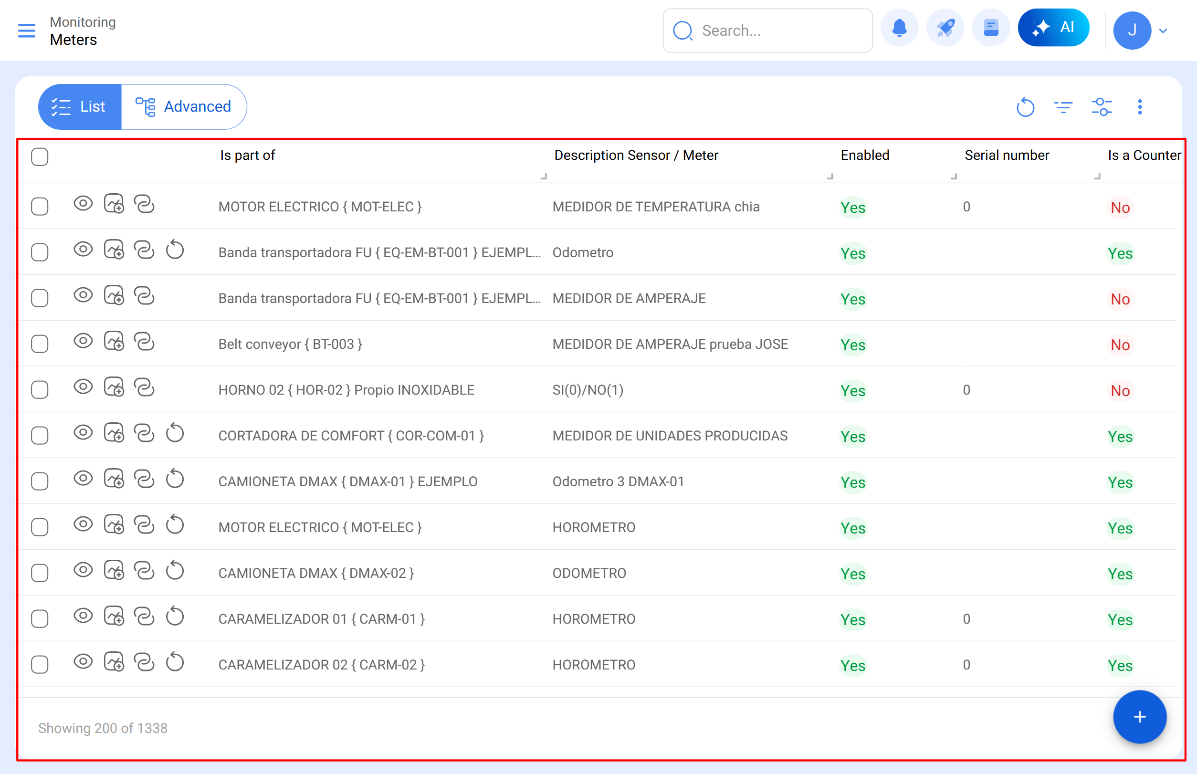The image size is (1197, 774).
Task: Click the refresh icon above table
Action: [1025, 107]
